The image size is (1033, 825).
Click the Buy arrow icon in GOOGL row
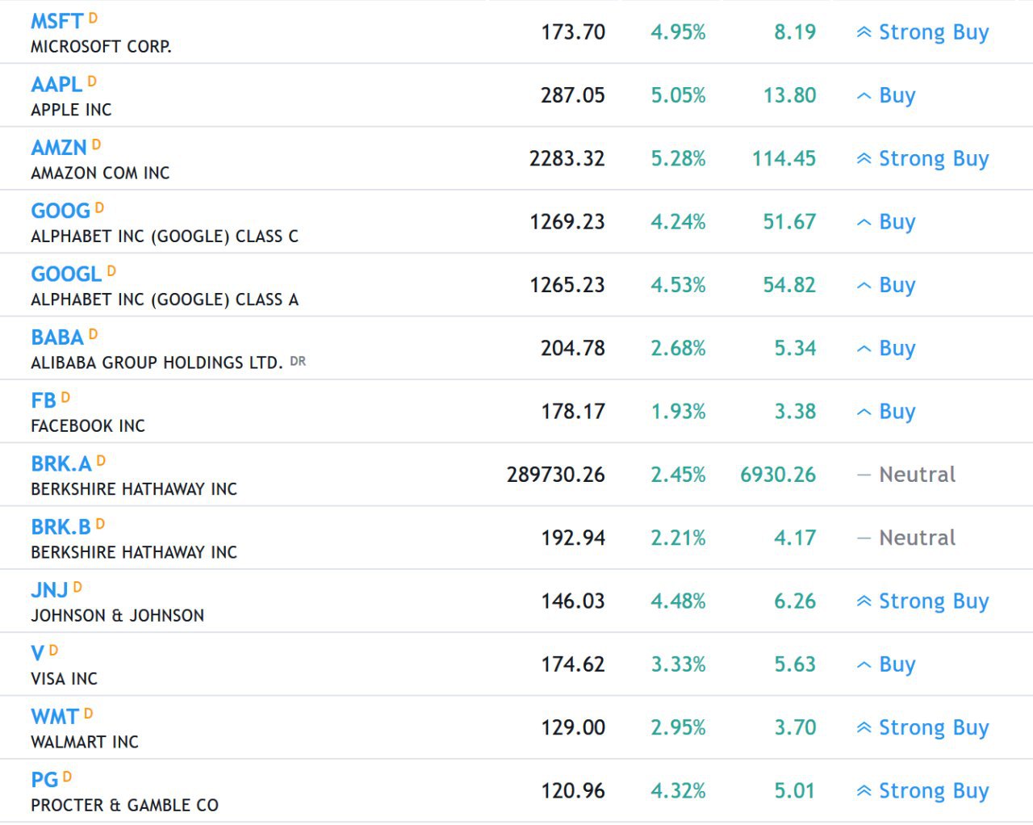864,286
